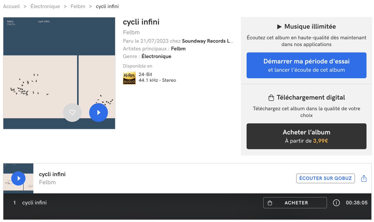Click Téléchargement digital heading
374x222 pixels.
pyautogui.click(x=306, y=97)
